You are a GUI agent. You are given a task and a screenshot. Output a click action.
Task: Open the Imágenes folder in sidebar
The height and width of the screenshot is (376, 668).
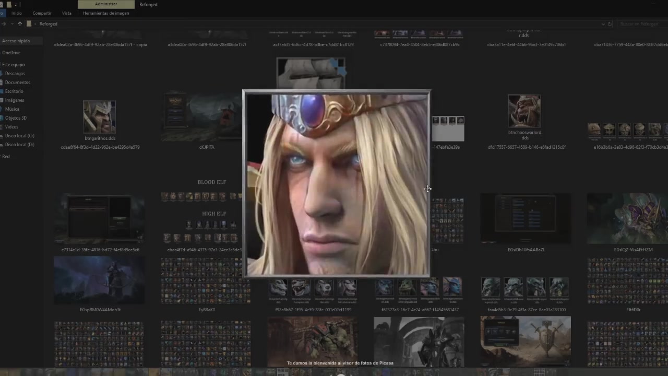14,100
